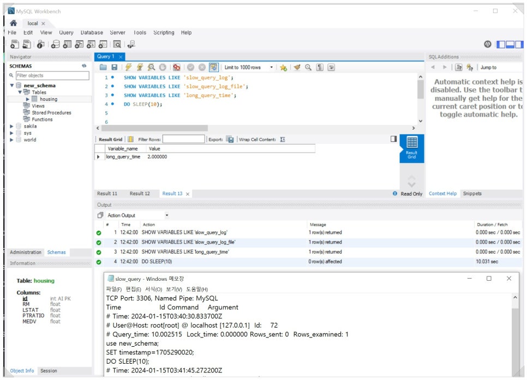The height and width of the screenshot is (380, 527).
Task: Open script file in query editor
Action: 103,67
